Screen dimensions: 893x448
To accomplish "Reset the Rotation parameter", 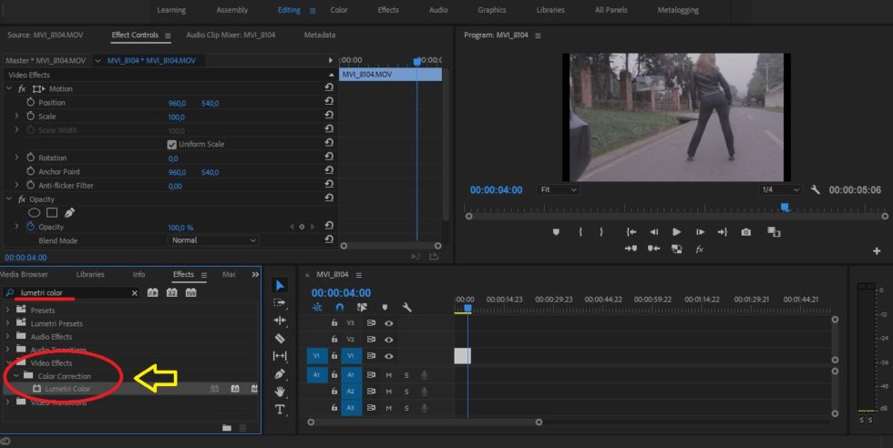I will [329, 156].
